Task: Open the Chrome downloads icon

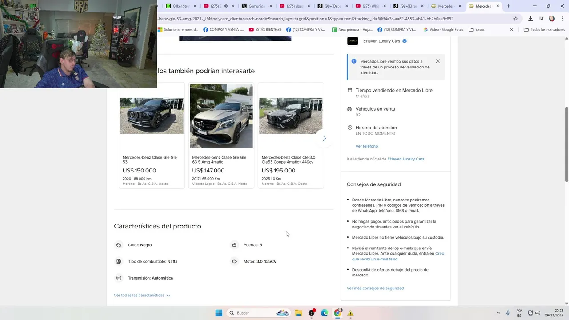Action: click(x=530, y=19)
